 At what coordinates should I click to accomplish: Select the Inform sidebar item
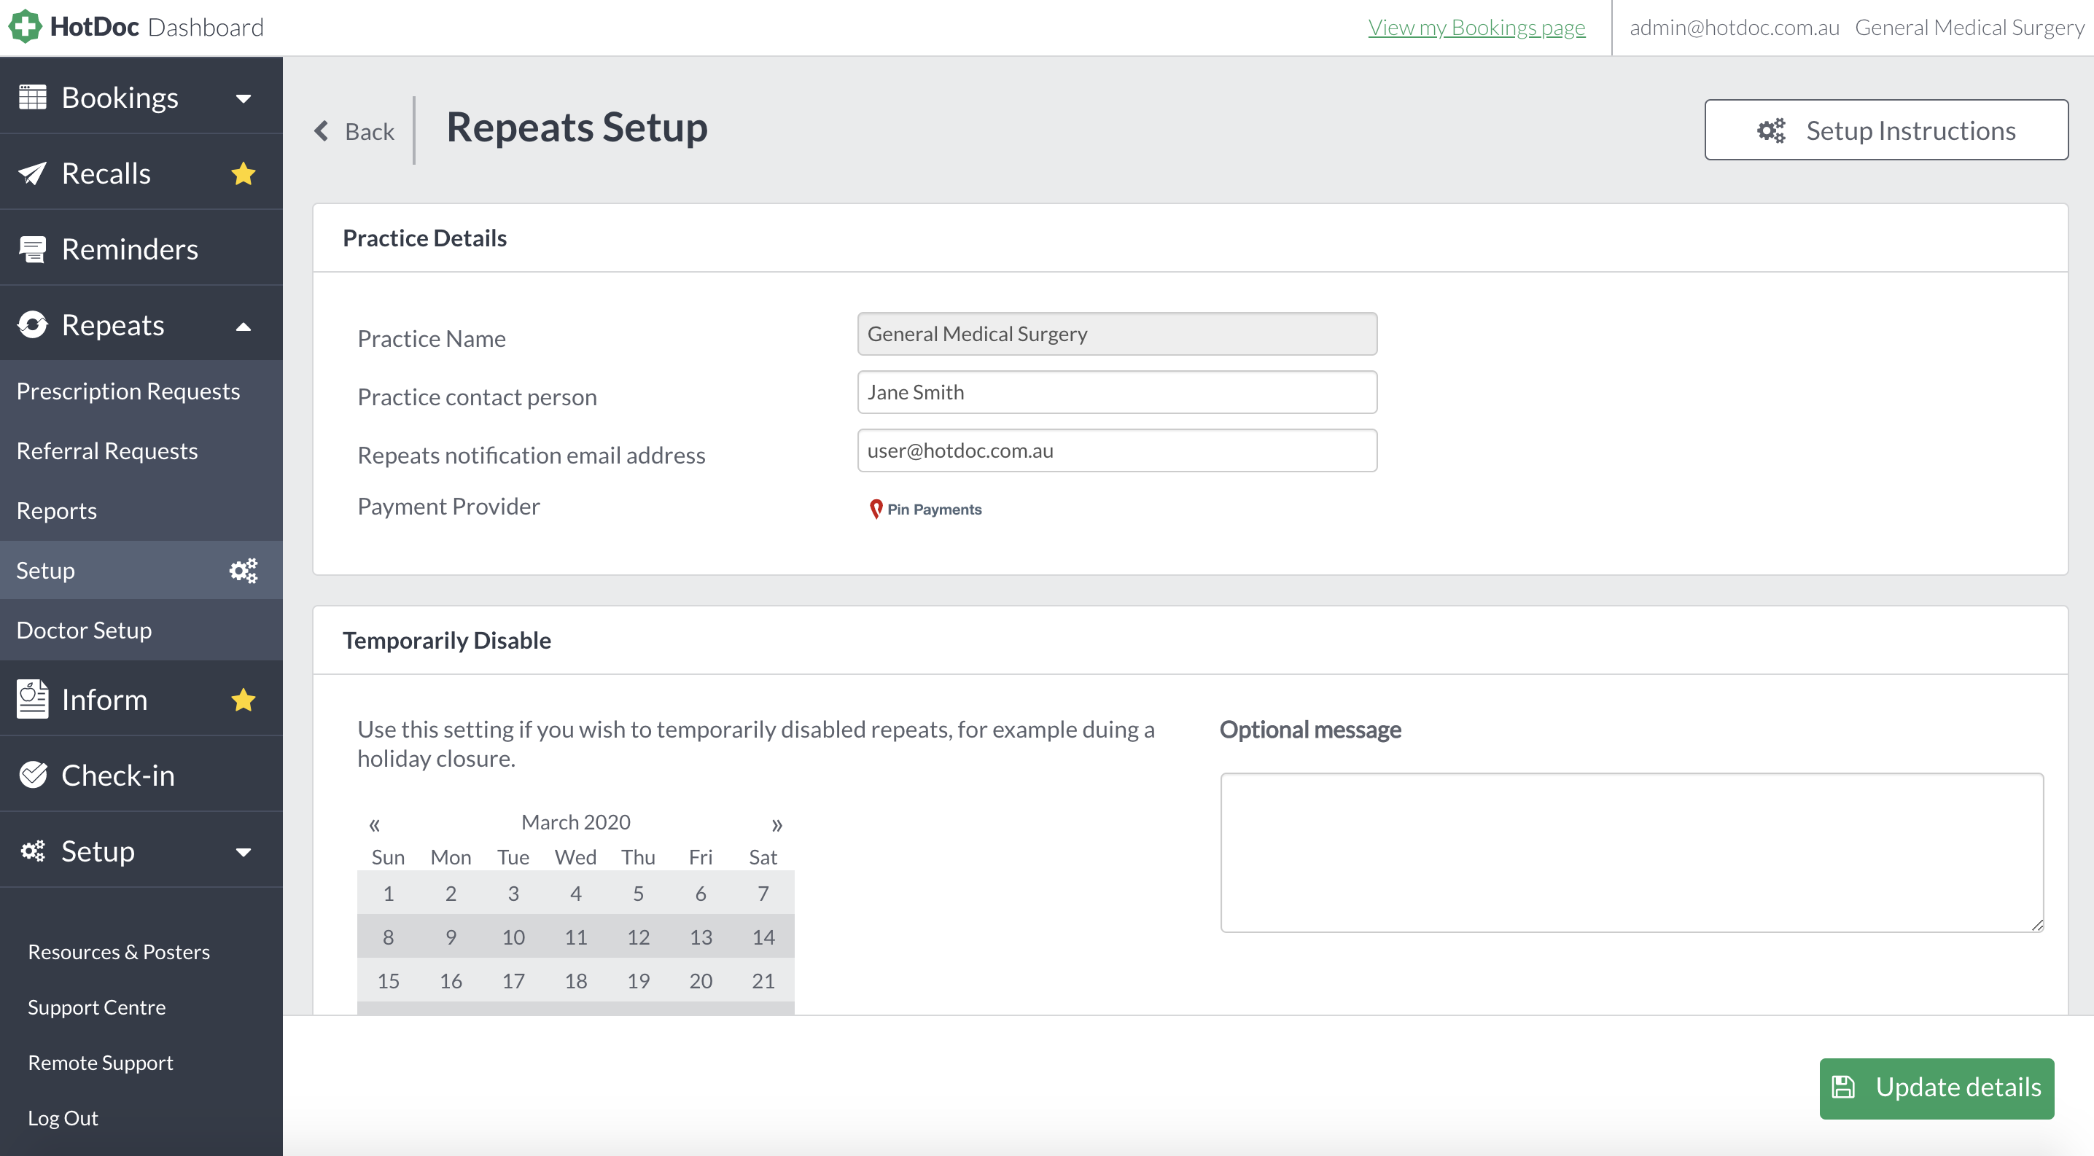[x=141, y=700]
